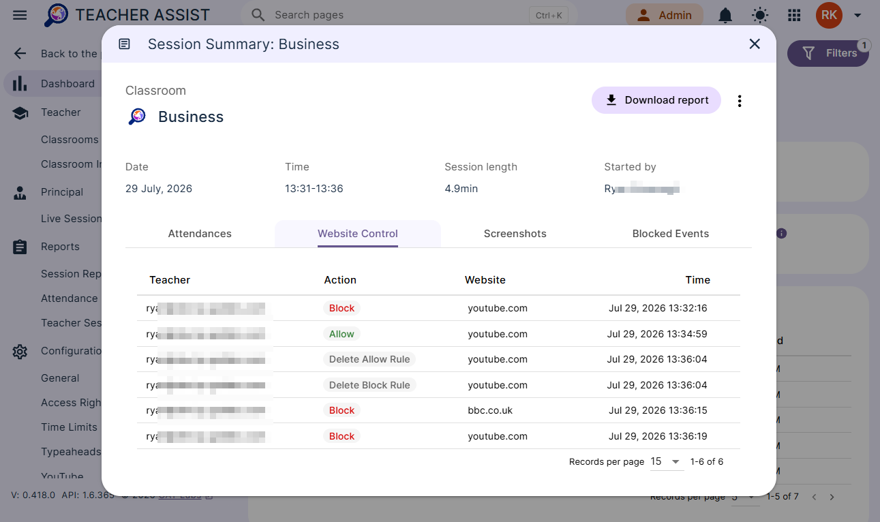This screenshot has height=522, width=880.
Task: Focus the Search pages field
Action: point(409,15)
